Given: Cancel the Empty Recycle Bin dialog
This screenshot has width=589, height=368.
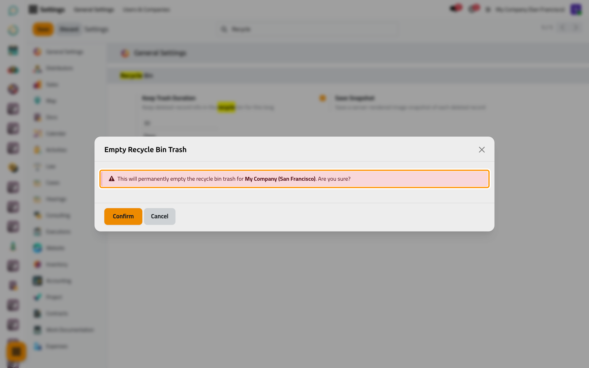Looking at the screenshot, I should (160, 216).
